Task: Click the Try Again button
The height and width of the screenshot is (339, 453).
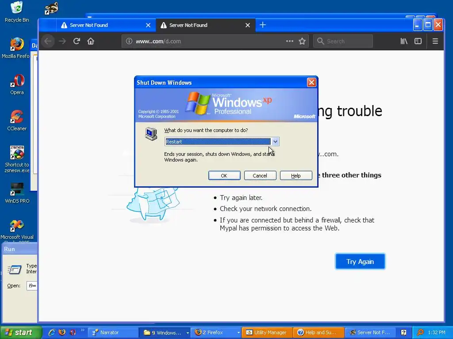Action: (x=360, y=261)
